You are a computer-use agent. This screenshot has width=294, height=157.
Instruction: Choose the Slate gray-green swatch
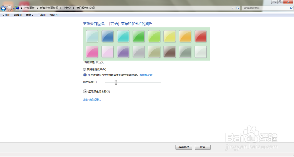coord(185,52)
